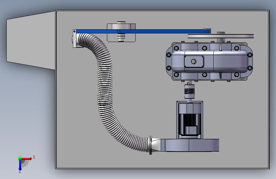Select the conical hose adapter at the blower
Screen dimensions: 276x179
coord(156,145)
